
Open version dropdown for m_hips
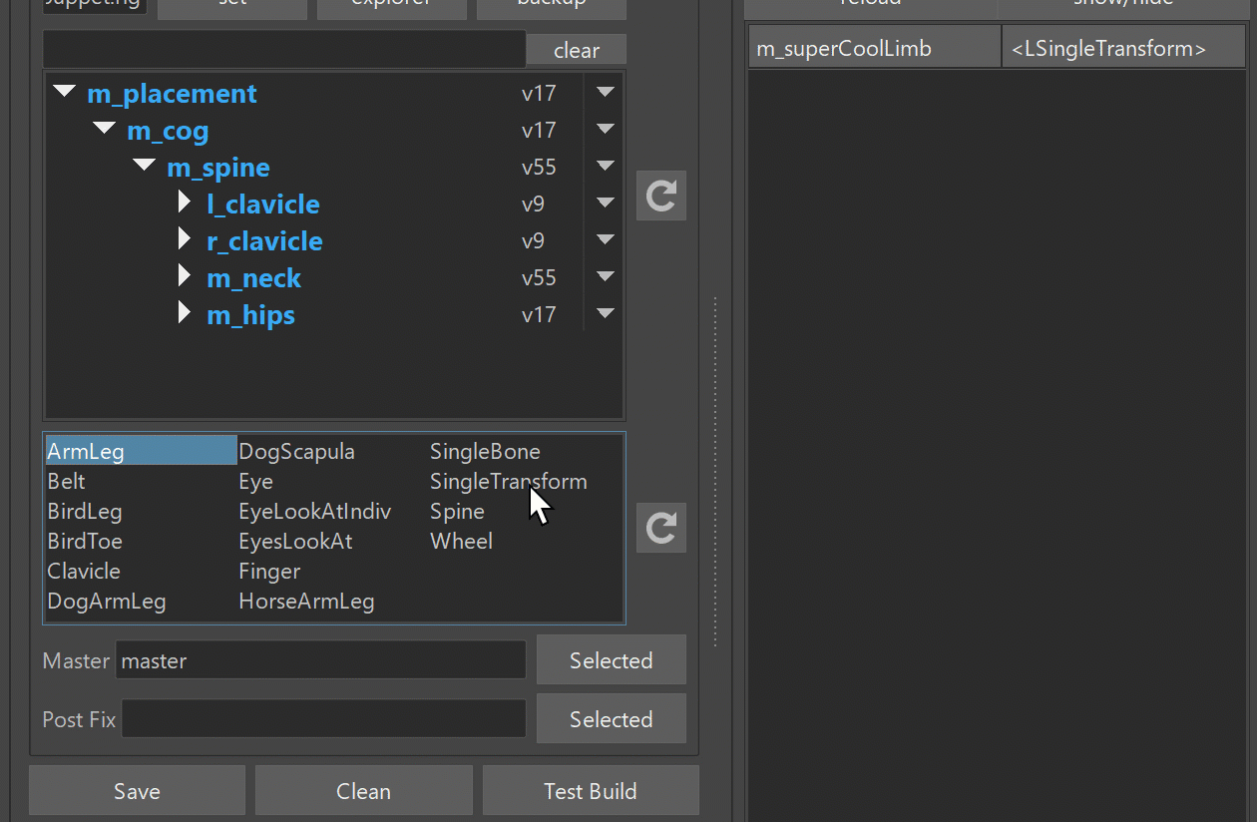coord(605,313)
